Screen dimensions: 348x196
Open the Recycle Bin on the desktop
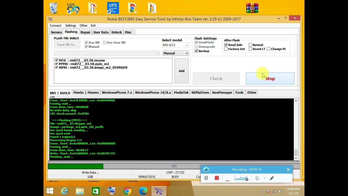[54, 8]
